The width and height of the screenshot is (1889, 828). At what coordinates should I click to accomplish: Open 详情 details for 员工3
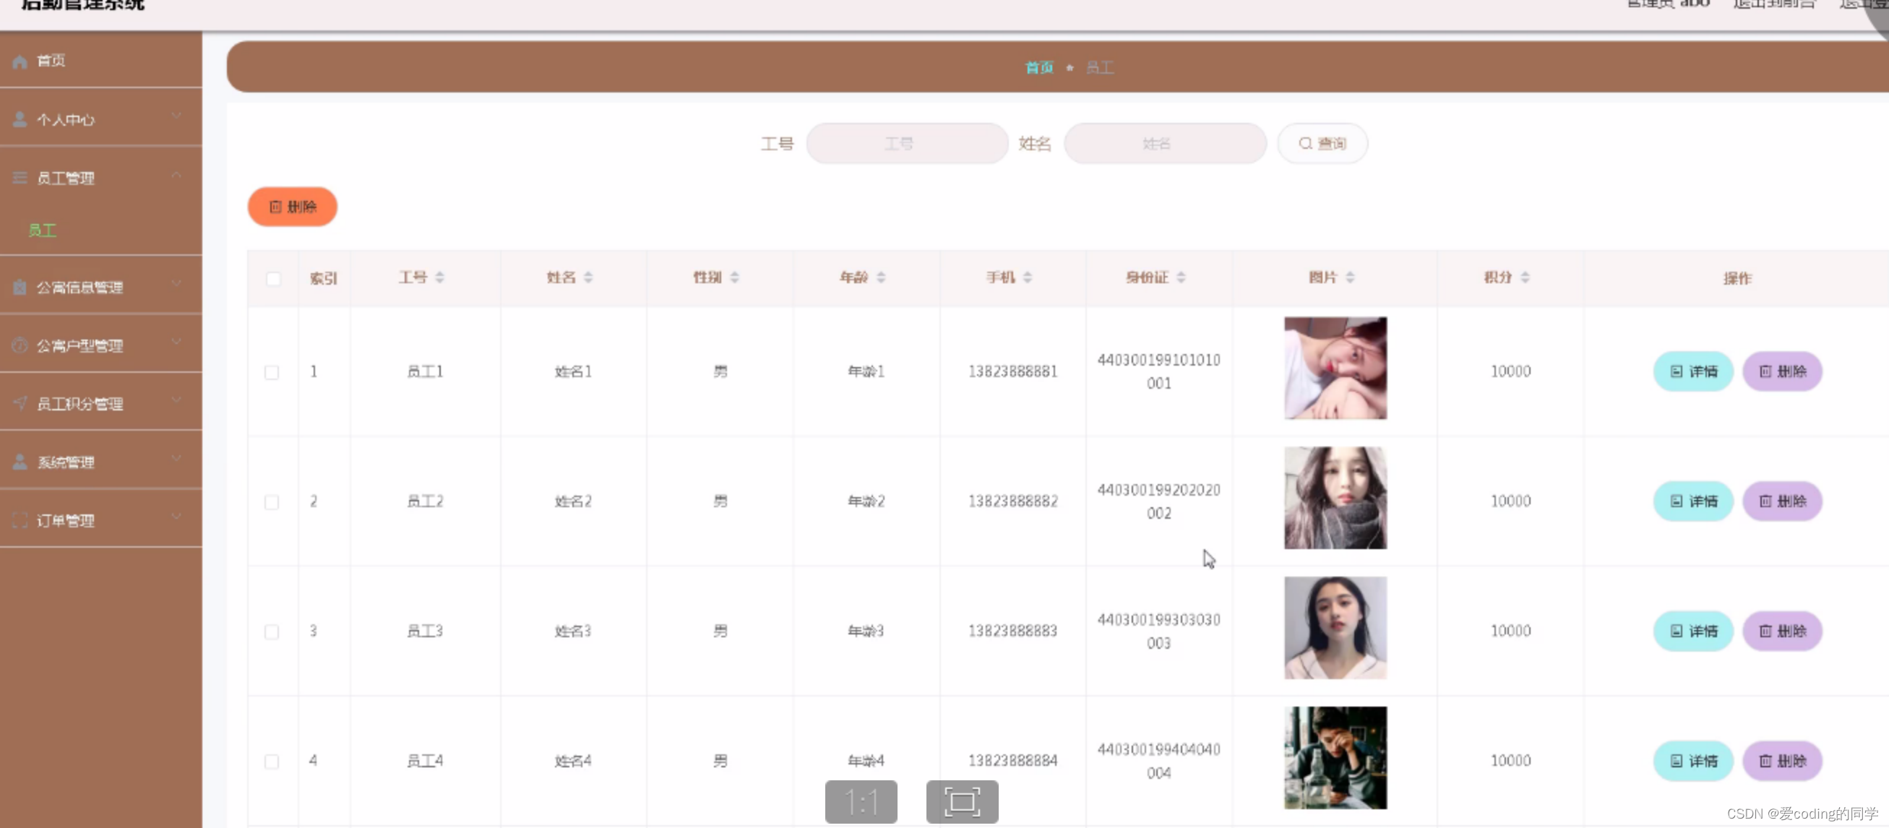tap(1693, 631)
